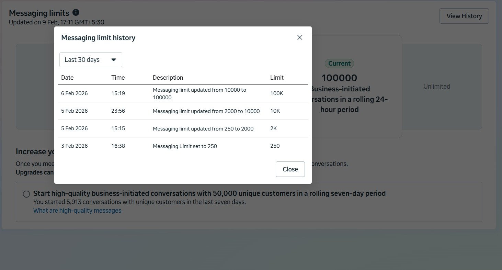This screenshot has width=502, height=270.
Task: Click the Close button in the dialog
Action: 290,169
